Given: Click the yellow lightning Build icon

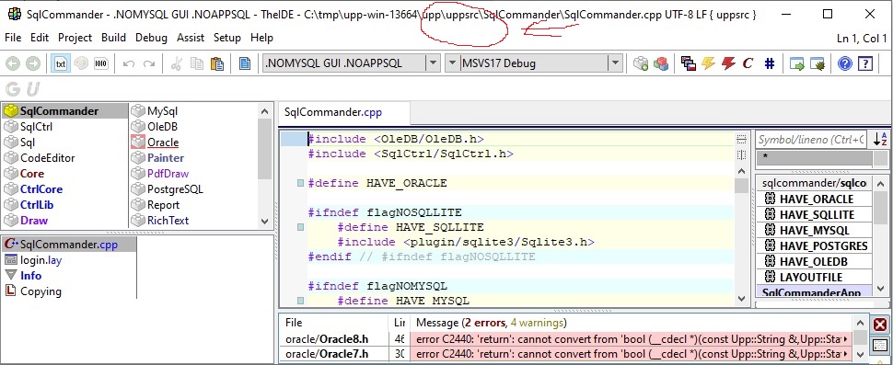Looking at the screenshot, I should click(708, 63).
